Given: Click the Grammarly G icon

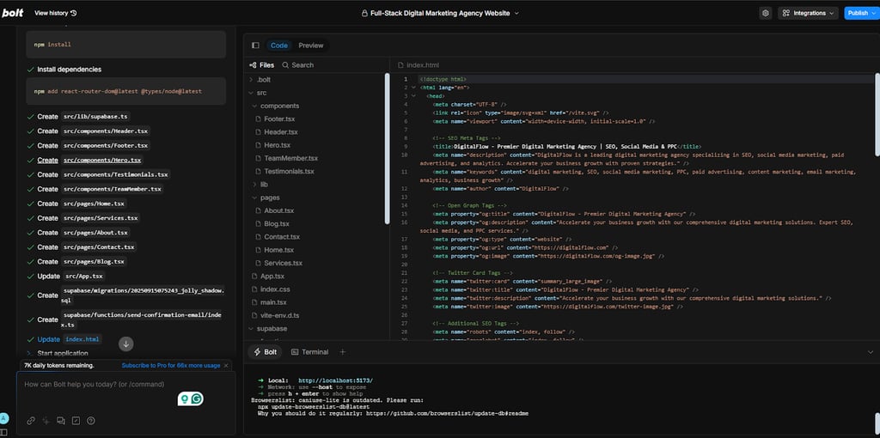Looking at the screenshot, I should (197, 398).
